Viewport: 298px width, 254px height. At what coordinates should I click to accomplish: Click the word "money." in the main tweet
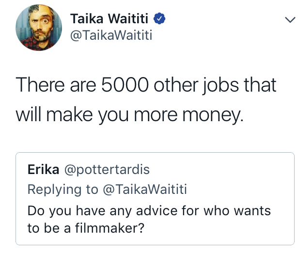(x=213, y=115)
